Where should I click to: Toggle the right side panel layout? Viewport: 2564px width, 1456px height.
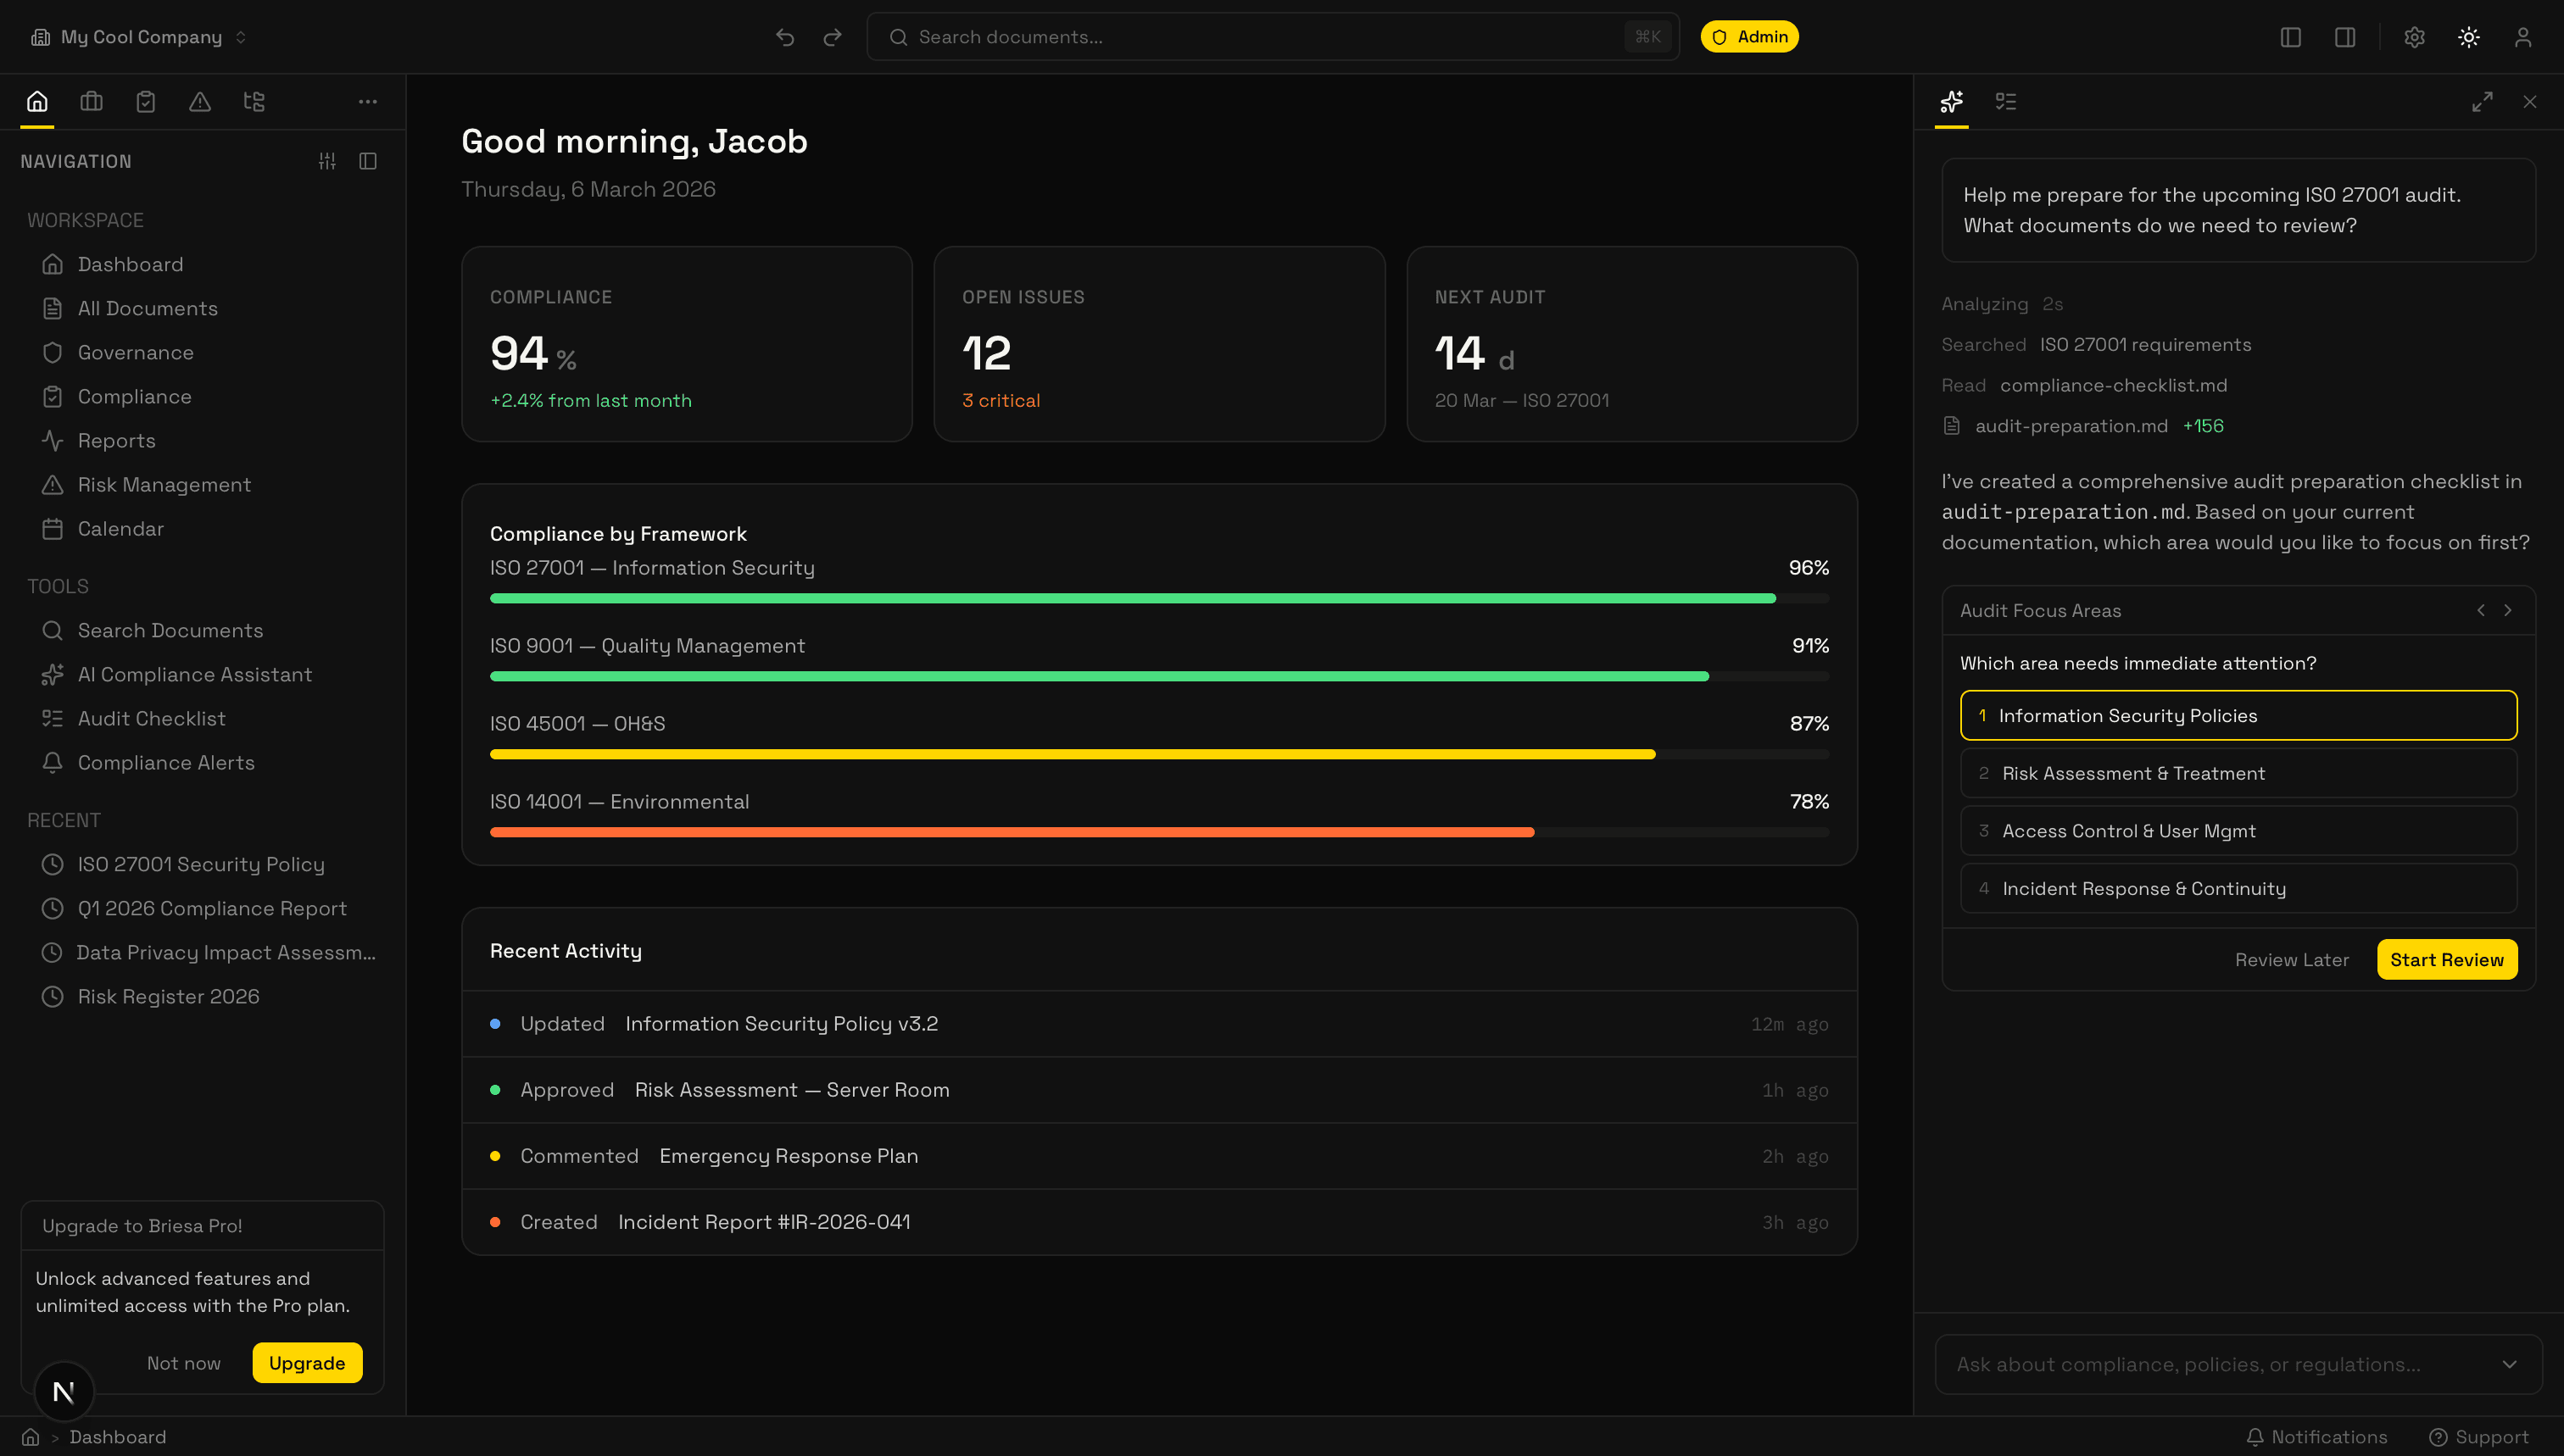2344,36
